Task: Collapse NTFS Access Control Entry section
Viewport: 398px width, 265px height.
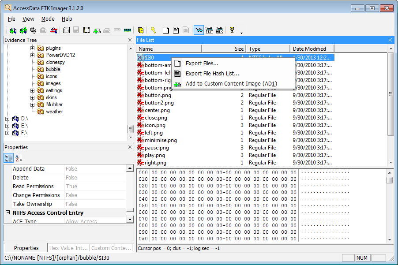Action: [8, 213]
